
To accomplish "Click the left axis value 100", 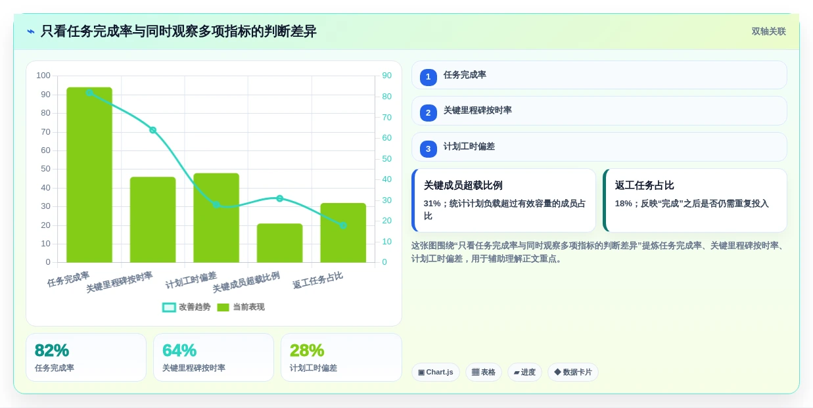I will click(43, 76).
